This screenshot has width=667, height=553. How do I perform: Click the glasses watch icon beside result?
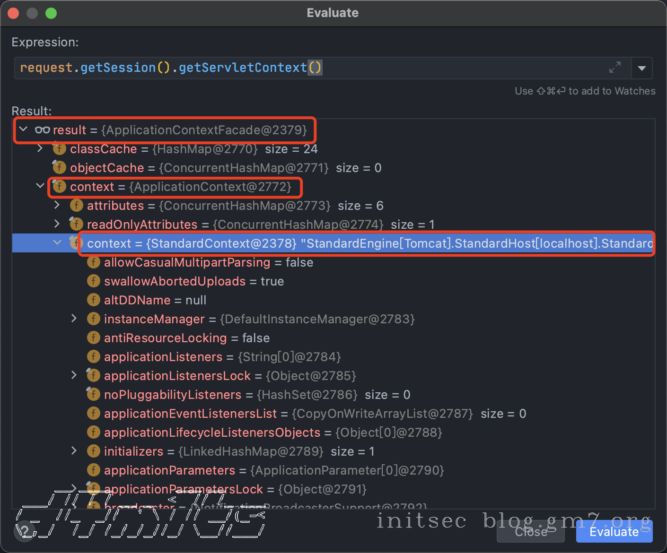pos(43,130)
